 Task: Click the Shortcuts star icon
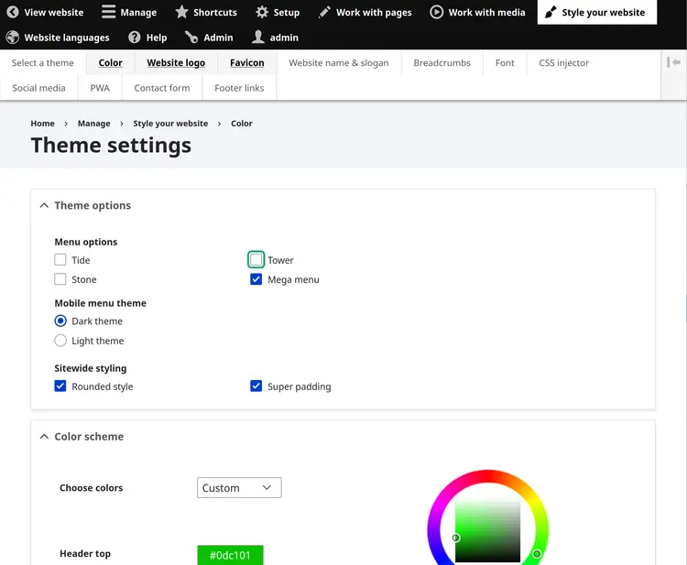(x=181, y=12)
